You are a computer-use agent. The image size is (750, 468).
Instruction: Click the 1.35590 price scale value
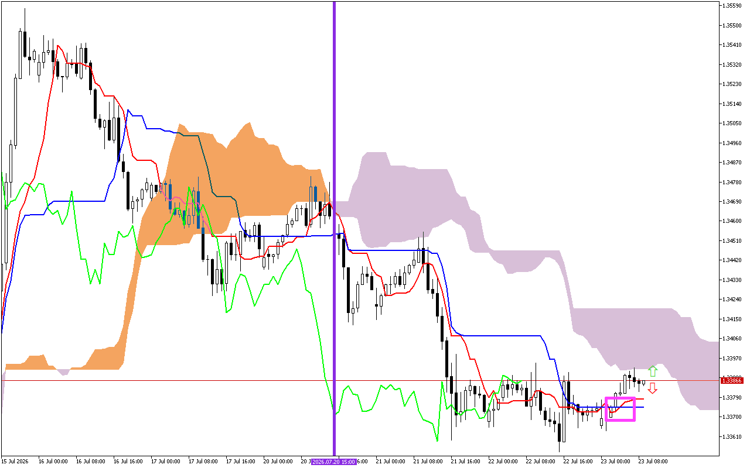(x=733, y=6)
